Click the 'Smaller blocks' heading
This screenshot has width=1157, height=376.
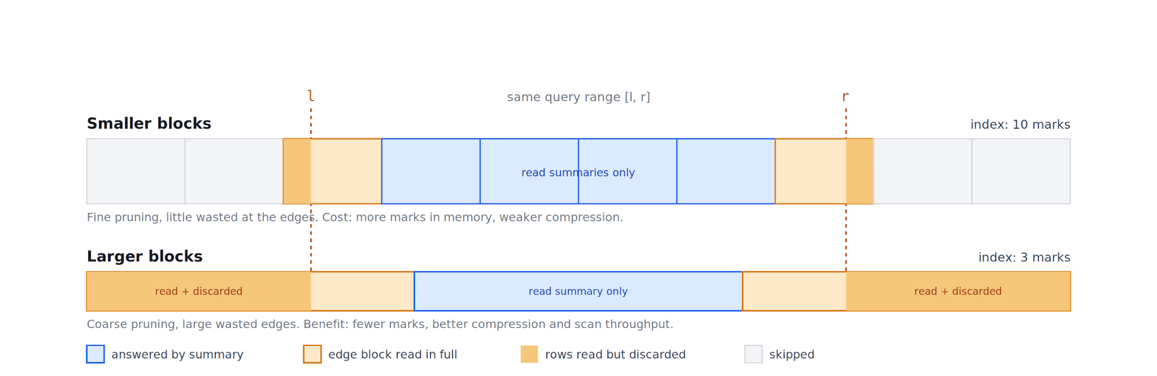[149, 123]
